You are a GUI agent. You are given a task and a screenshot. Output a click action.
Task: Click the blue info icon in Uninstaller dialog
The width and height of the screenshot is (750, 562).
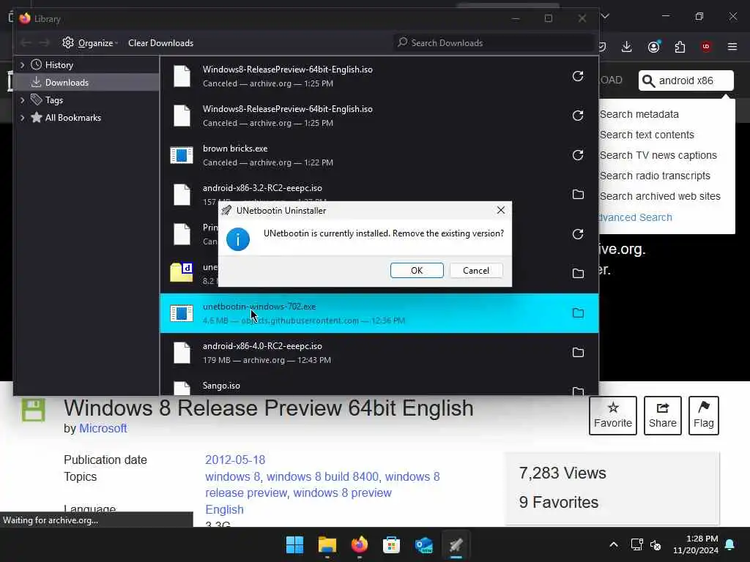point(238,239)
